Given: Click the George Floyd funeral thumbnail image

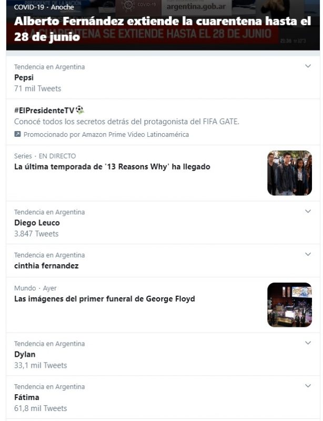Looking at the screenshot, I should (x=289, y=305).
